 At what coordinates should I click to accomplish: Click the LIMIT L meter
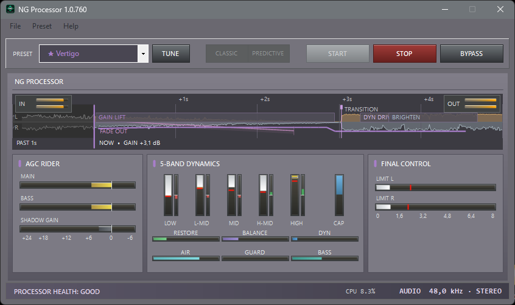point(435,188)
